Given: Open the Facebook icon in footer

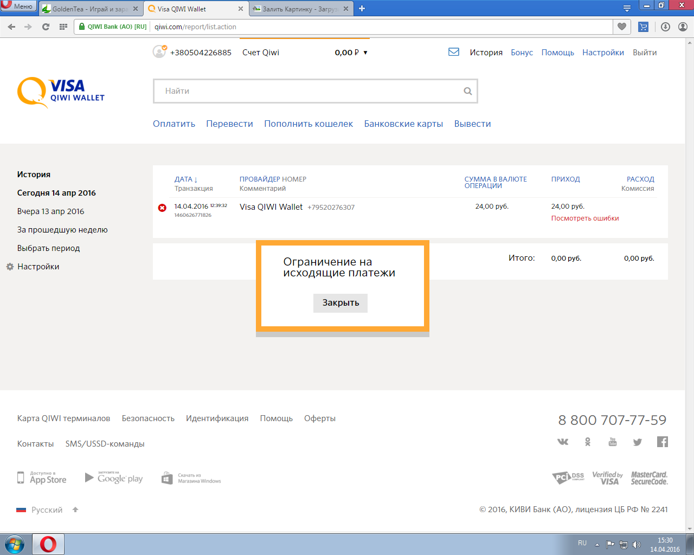Looking at the screenshot, I should [x=663, y=442].
